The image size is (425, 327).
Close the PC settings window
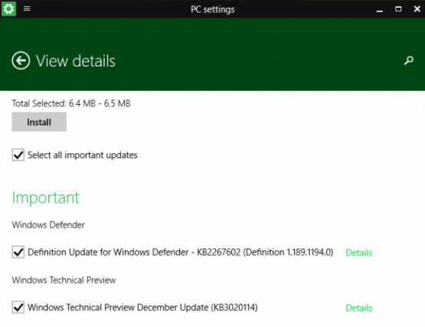[x=417, y=9]
